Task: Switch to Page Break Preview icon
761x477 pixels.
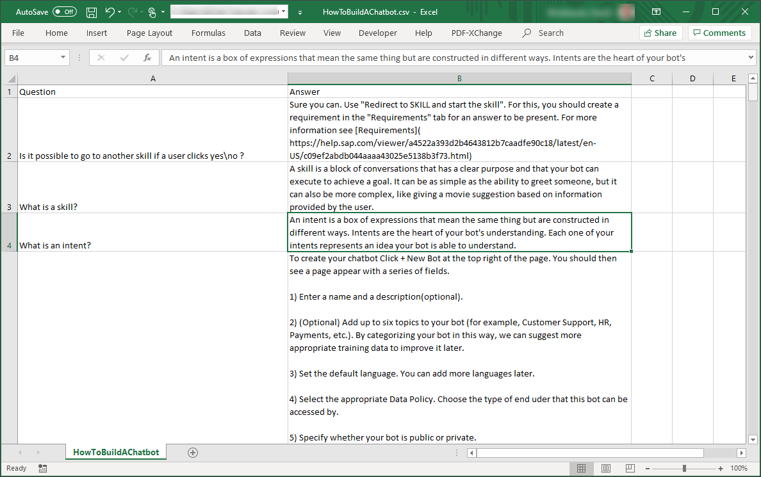Action: click(630, 468)
